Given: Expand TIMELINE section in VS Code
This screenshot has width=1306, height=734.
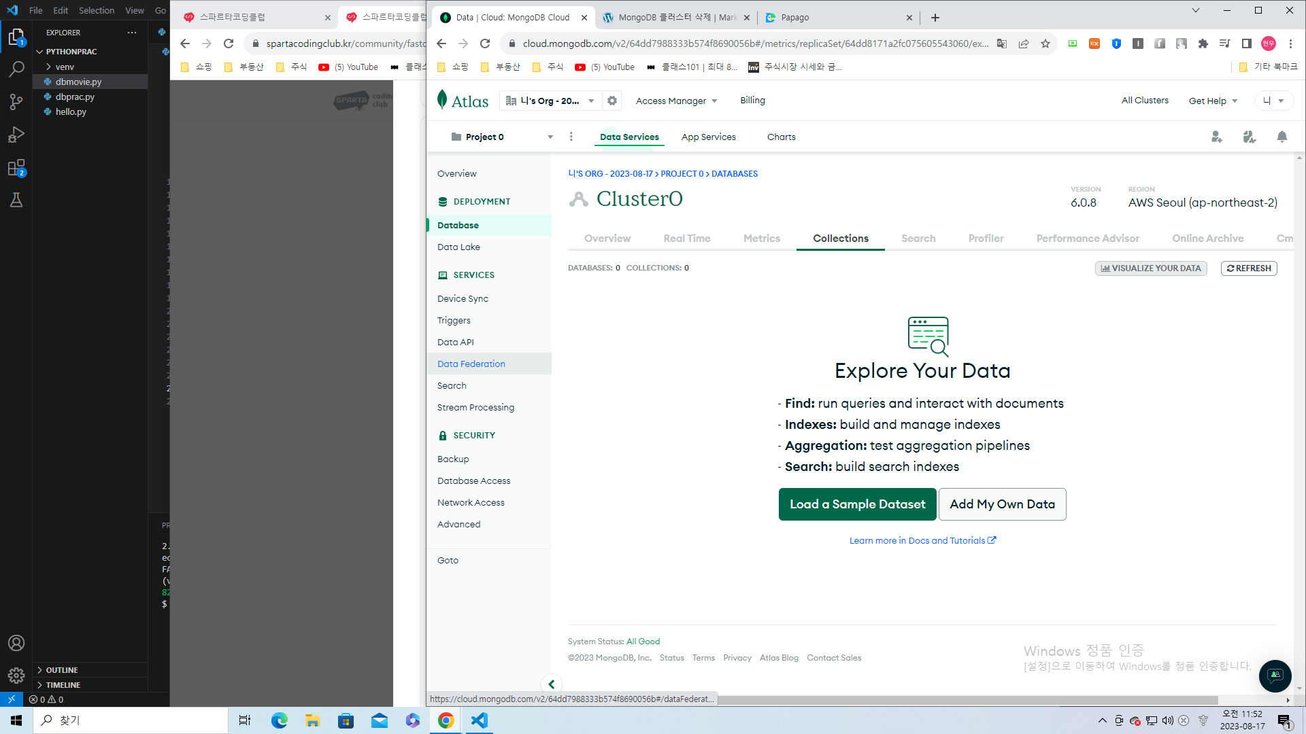Looking at the screenshot, I should pos(63,685).
